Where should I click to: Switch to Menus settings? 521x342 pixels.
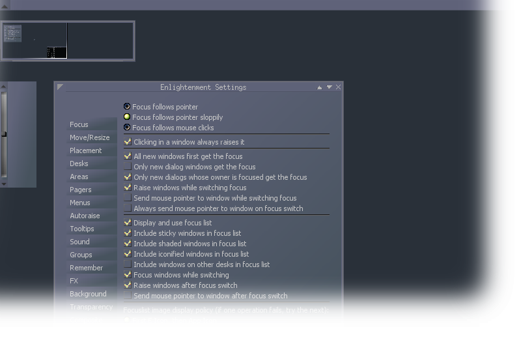[x=92, y=203]
